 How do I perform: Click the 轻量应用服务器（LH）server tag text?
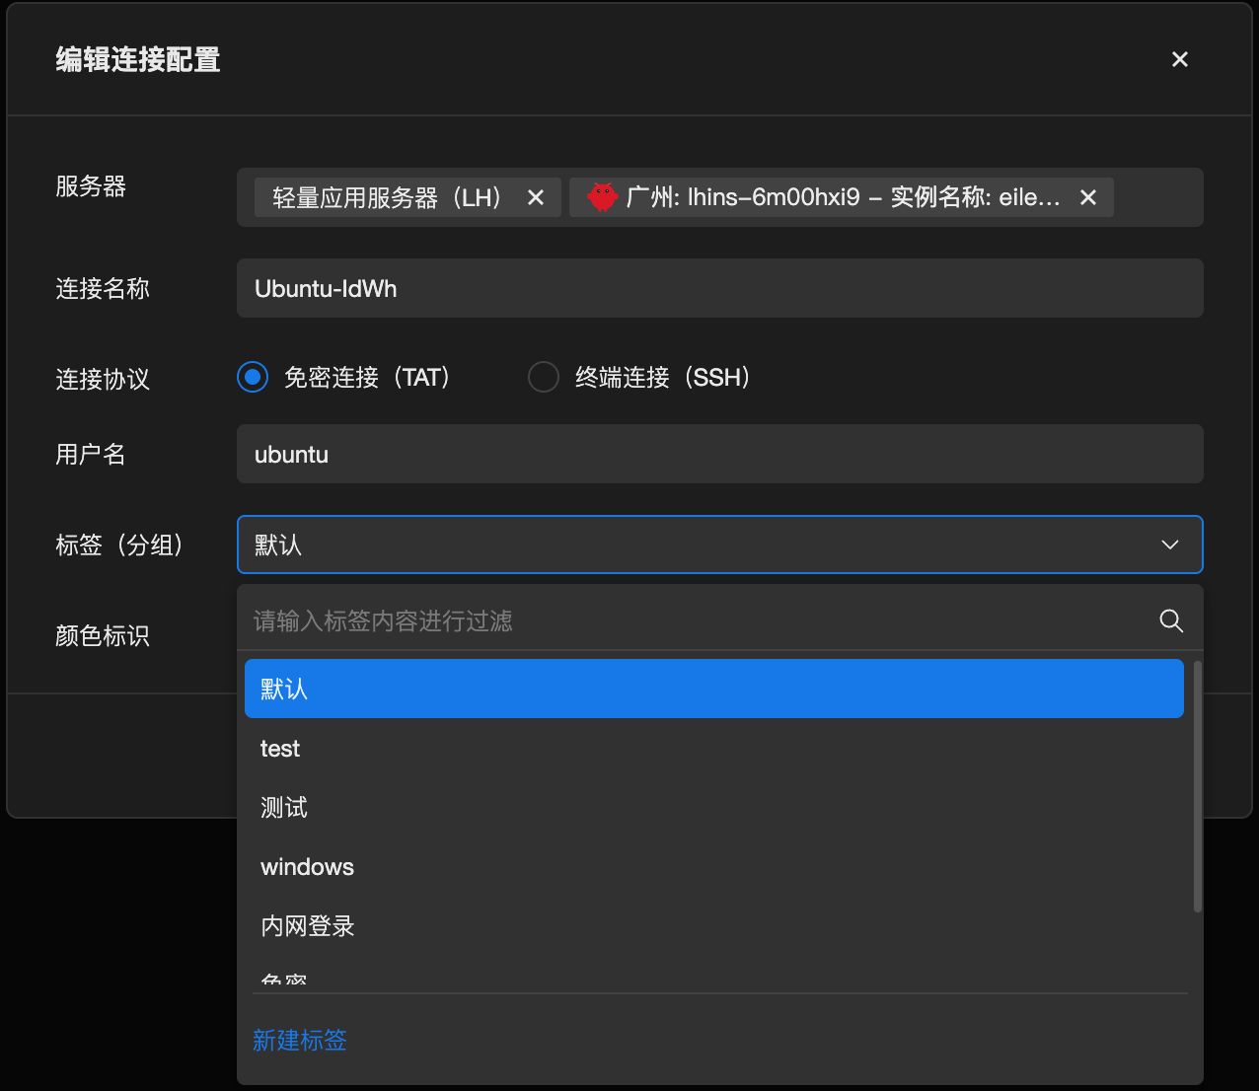(389, 197)
